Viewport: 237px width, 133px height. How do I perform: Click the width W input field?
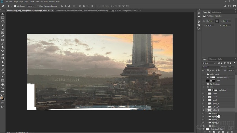pos(210,21)
